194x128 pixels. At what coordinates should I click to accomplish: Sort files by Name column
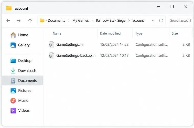[57, 33]
